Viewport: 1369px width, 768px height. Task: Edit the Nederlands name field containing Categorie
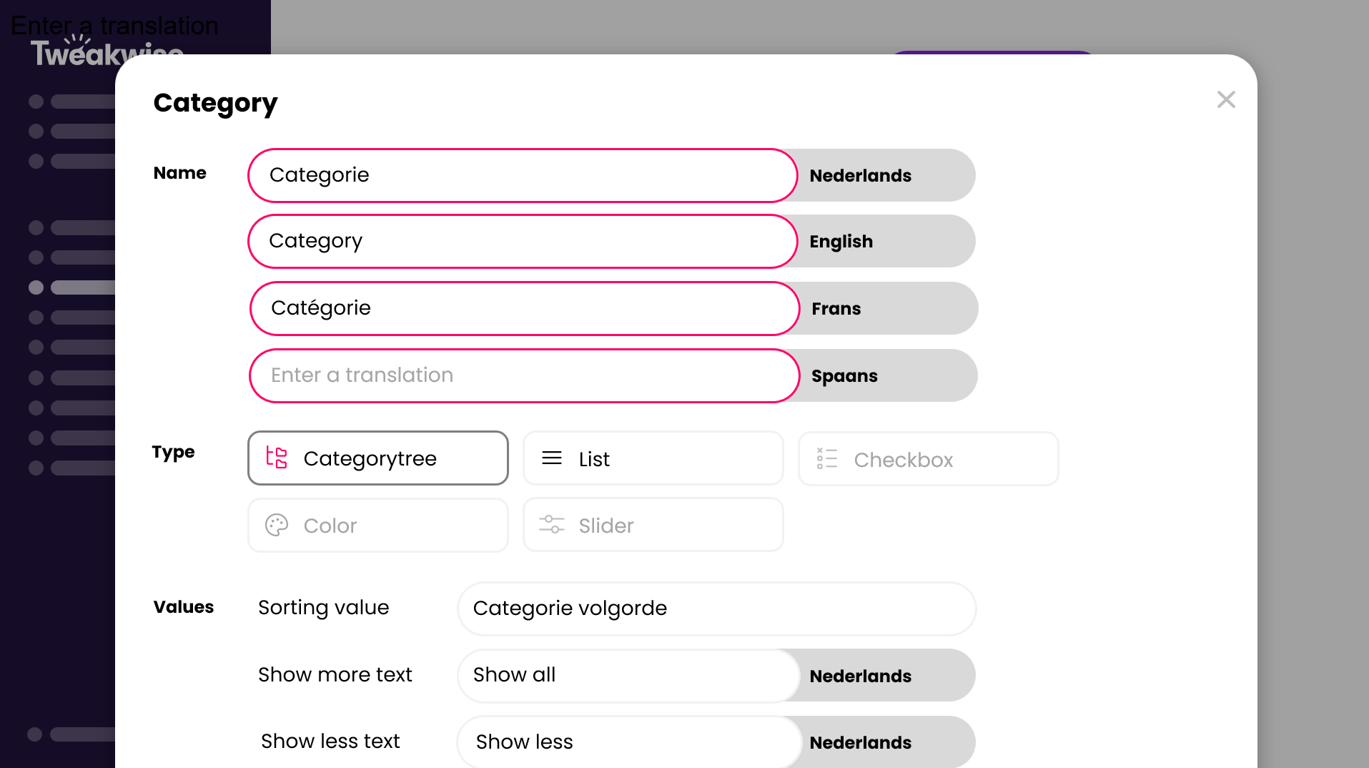523,175
